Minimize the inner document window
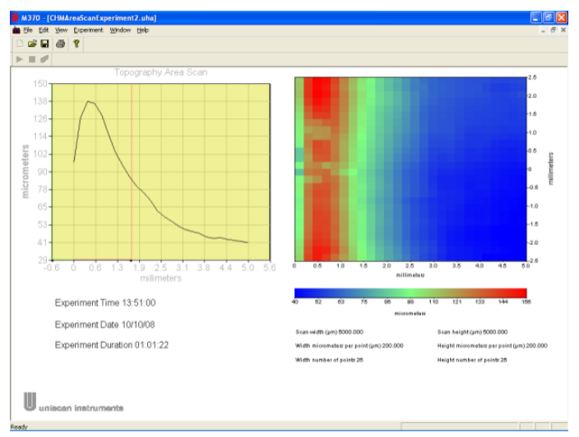Screen dimensions: 579x437 coord(543,30)
